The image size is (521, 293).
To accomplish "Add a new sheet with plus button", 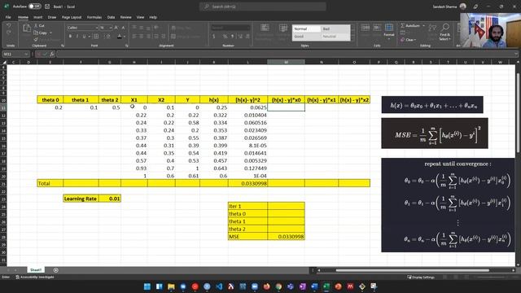I will pos(56,270).
